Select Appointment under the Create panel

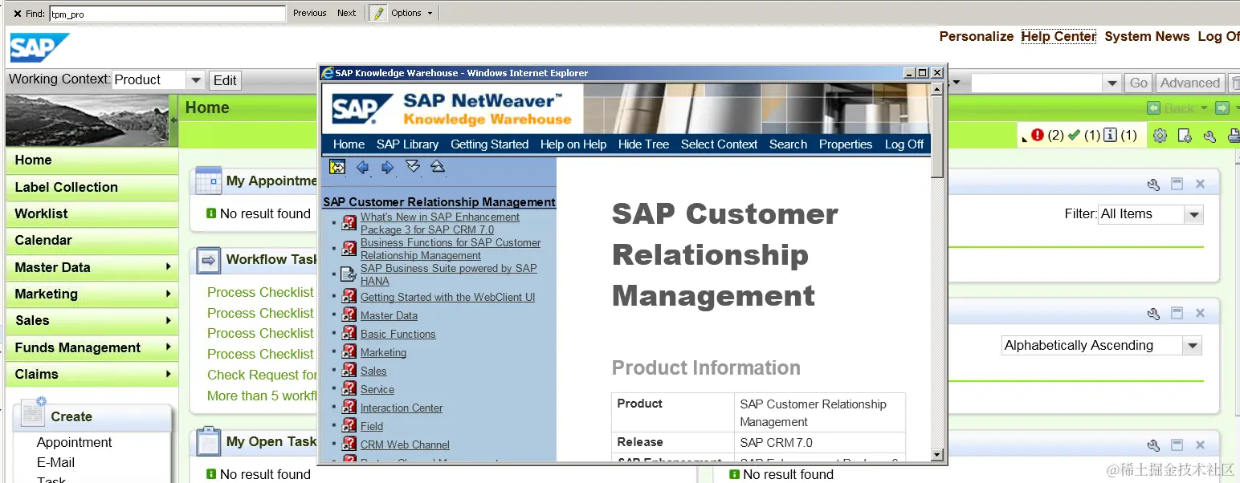tap(74, 442)
